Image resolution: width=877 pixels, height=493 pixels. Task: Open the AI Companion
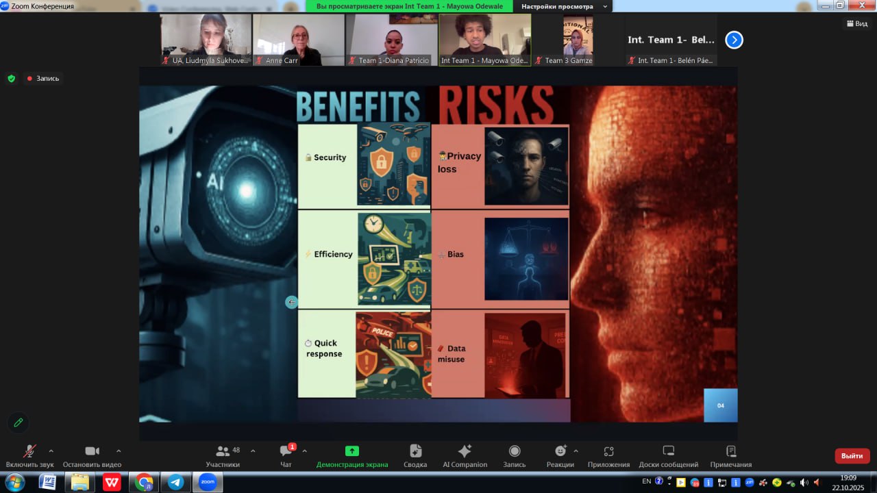click(465, 451)
